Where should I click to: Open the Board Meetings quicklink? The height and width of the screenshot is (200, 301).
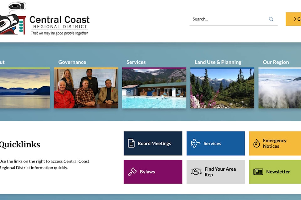coord(153,143)
